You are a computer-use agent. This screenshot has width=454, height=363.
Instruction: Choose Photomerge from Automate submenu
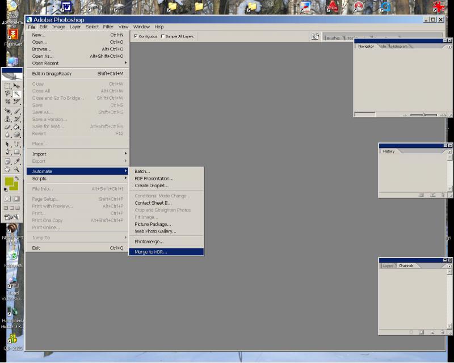pyautogui.click(x=166, y=242)
